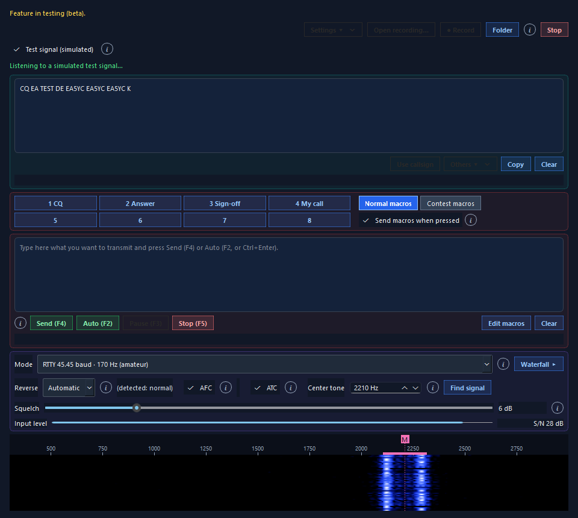Increase Center tone with up arrow
Viewport: 578px width, 518px height.
(x=405, y=388)
